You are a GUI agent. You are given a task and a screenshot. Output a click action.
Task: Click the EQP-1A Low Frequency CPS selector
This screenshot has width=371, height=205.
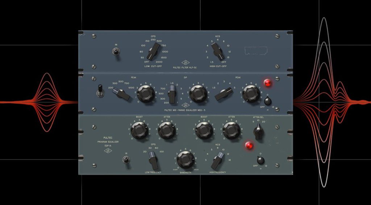(153, 161)
